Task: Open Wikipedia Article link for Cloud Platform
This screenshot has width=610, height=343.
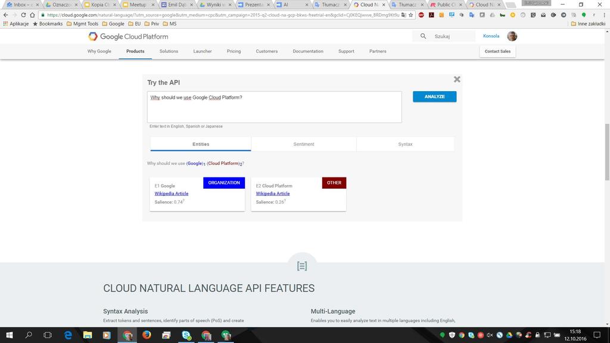Action: pos(273,194)
